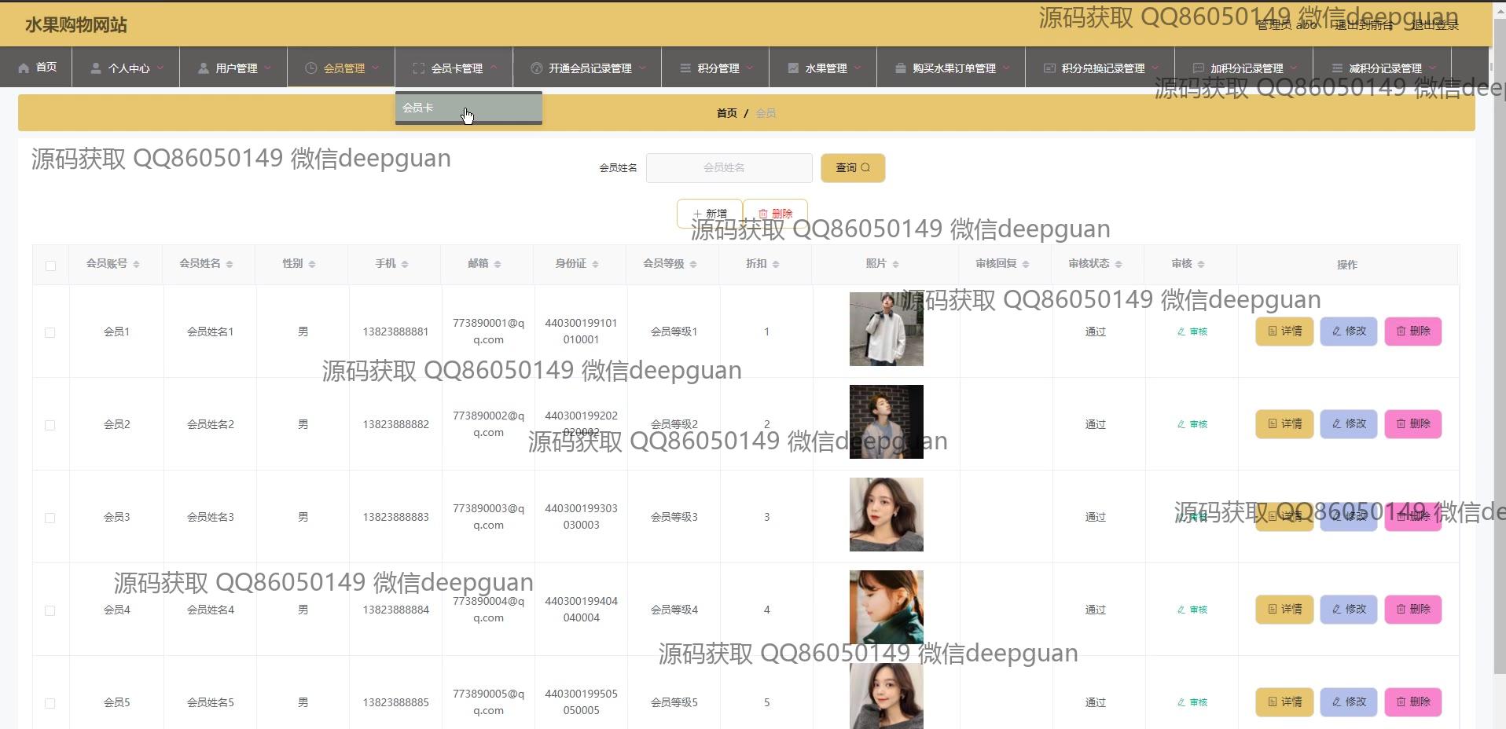
Task: Click the home icon in navigation bar
Action: 24,68
